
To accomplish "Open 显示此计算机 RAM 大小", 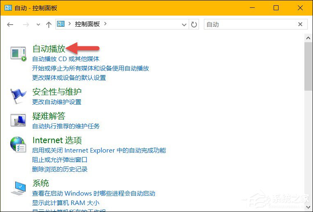I will pos(66,203).
